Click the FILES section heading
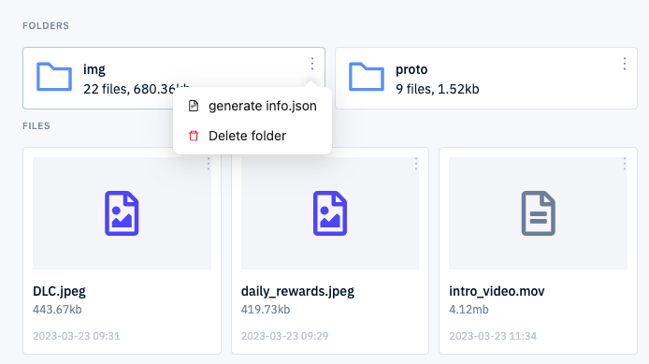Image resolution: width=649 pixels, height=364 pixels. click(36, 126)
